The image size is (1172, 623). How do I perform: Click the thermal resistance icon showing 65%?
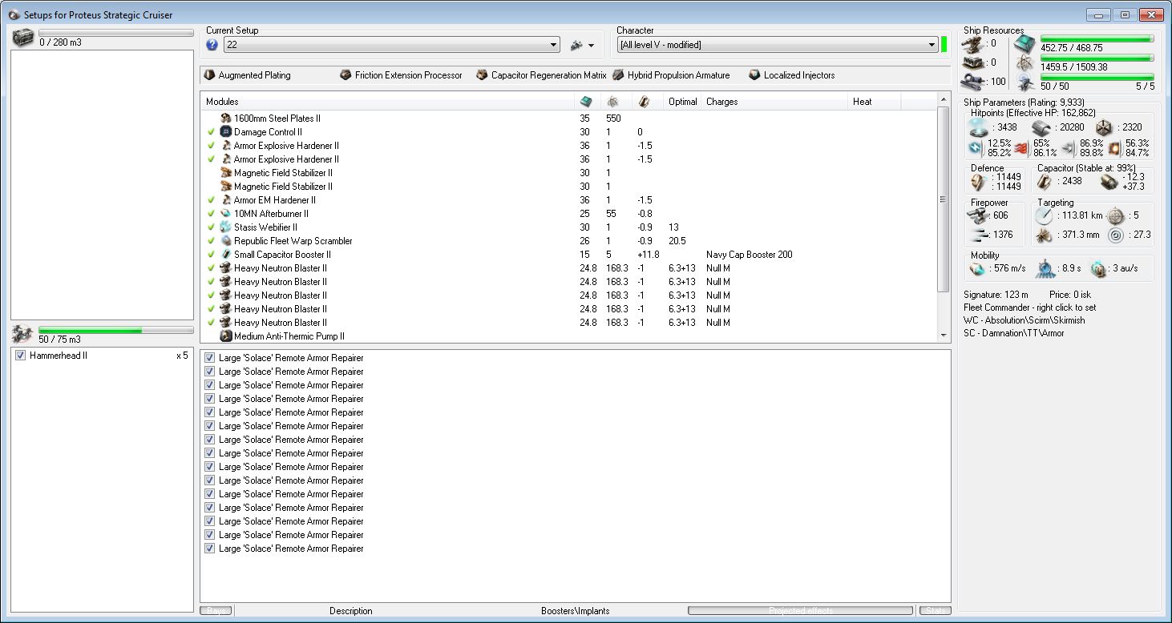(1021, 147)
